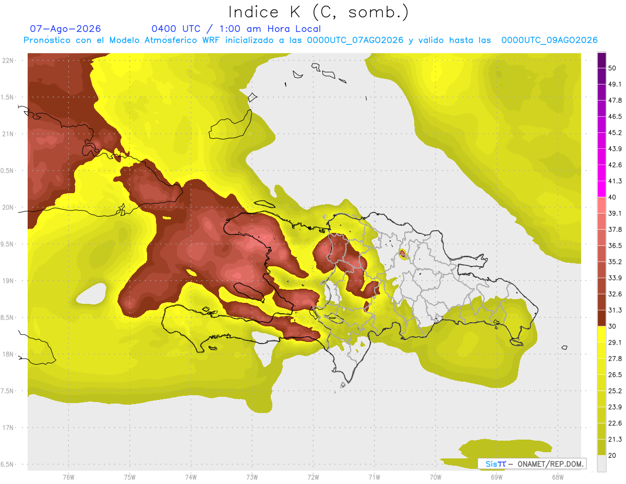The height and width of the screenshot is (484, 626).
Task: Click the gray swatch below the 20 mark
Action: 602,463
